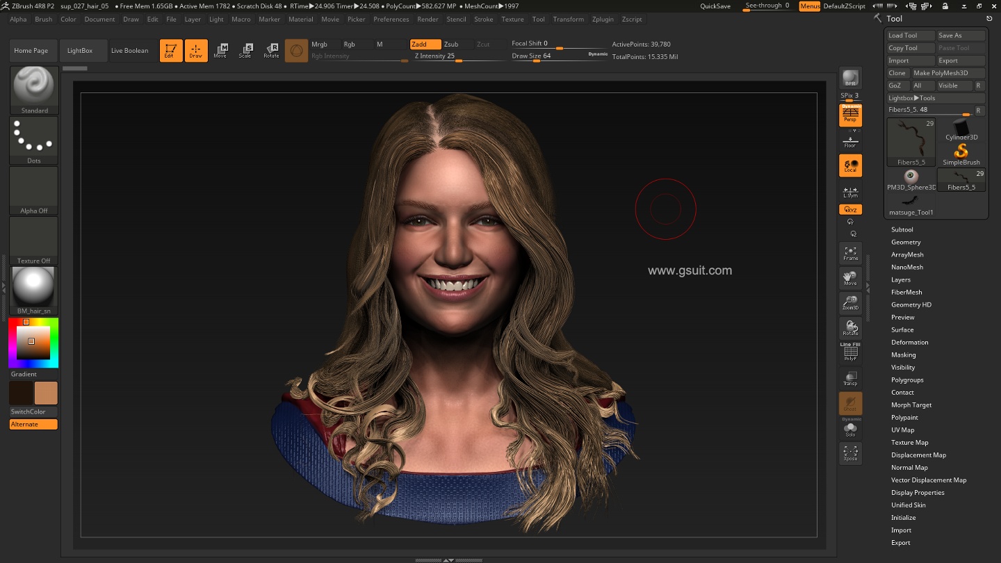This screenshot has height=563, width=1001.
Task: Click the Move view hand icon on right shelf
Action: pos(850,278)
